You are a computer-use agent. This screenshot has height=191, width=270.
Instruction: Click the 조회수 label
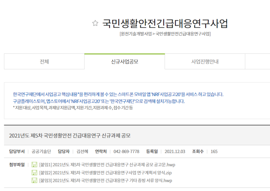pyautogui.click(x=198, y=152)
